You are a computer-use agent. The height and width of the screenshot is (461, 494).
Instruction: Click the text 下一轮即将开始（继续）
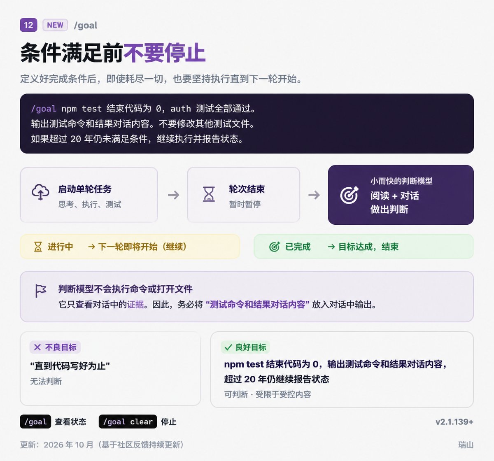click(x=142, y=247)
